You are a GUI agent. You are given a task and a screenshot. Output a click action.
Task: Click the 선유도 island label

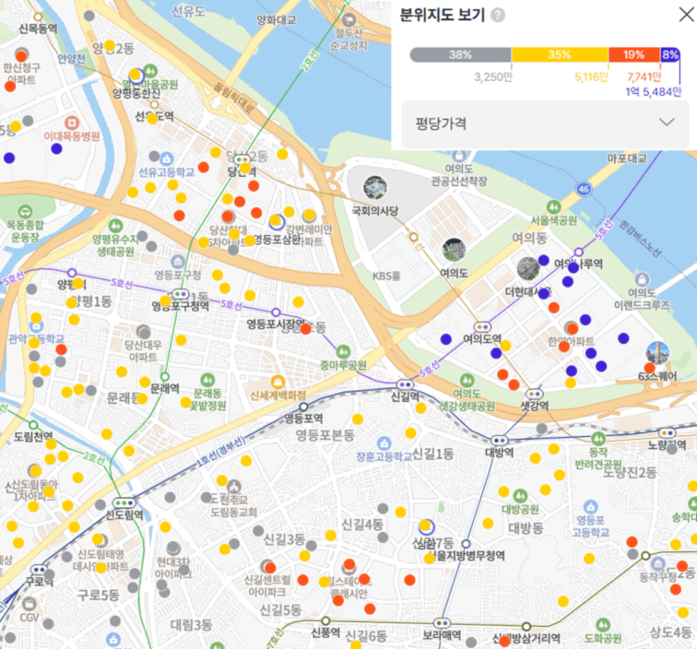(x=189, y=11)
